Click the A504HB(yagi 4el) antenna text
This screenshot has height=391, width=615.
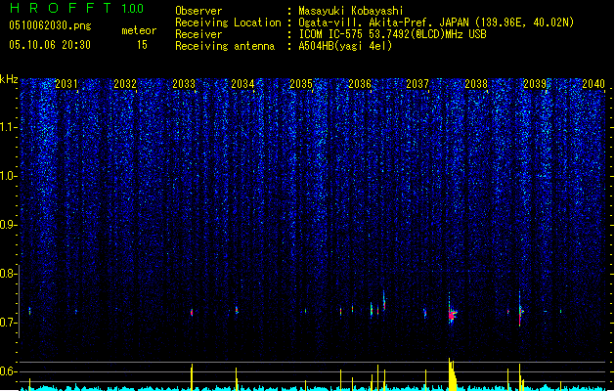point(345,46)
